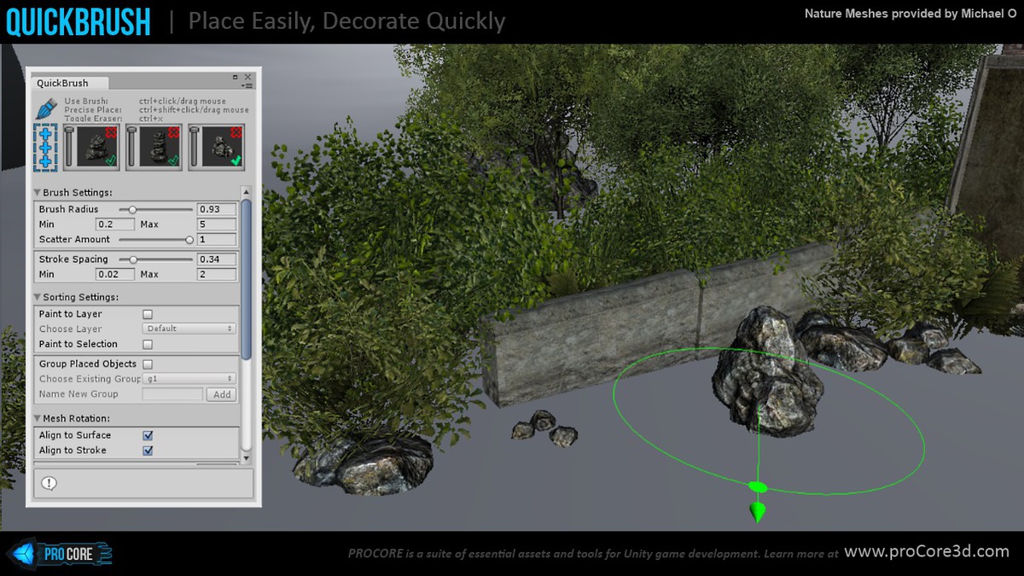Click the Stroke Spacing slider
This screenshot has width=1024, height=576.
tap(155, 259)
